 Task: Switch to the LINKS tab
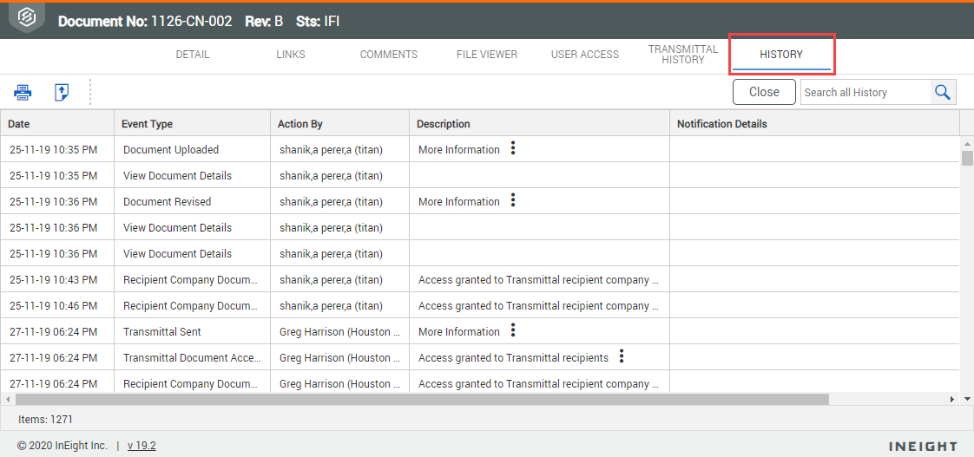pyautogui.click(x=291, y=55)
